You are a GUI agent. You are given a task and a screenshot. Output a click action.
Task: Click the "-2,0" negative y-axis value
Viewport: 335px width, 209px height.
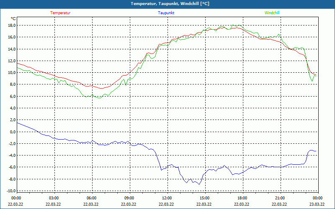pyautogui.click(x=12, y=143)
